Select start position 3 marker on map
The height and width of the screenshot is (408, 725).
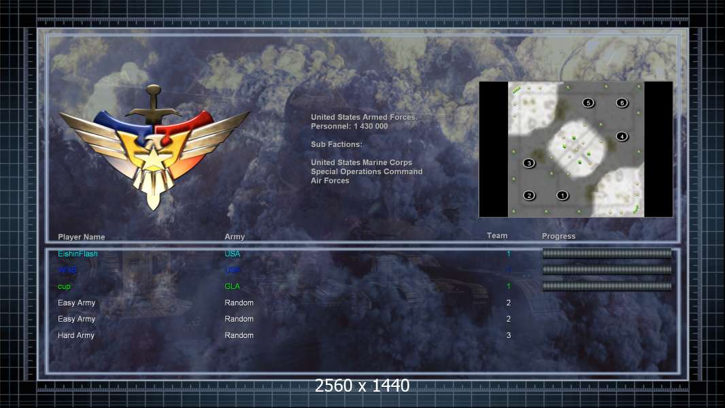(x=529, y=163)
